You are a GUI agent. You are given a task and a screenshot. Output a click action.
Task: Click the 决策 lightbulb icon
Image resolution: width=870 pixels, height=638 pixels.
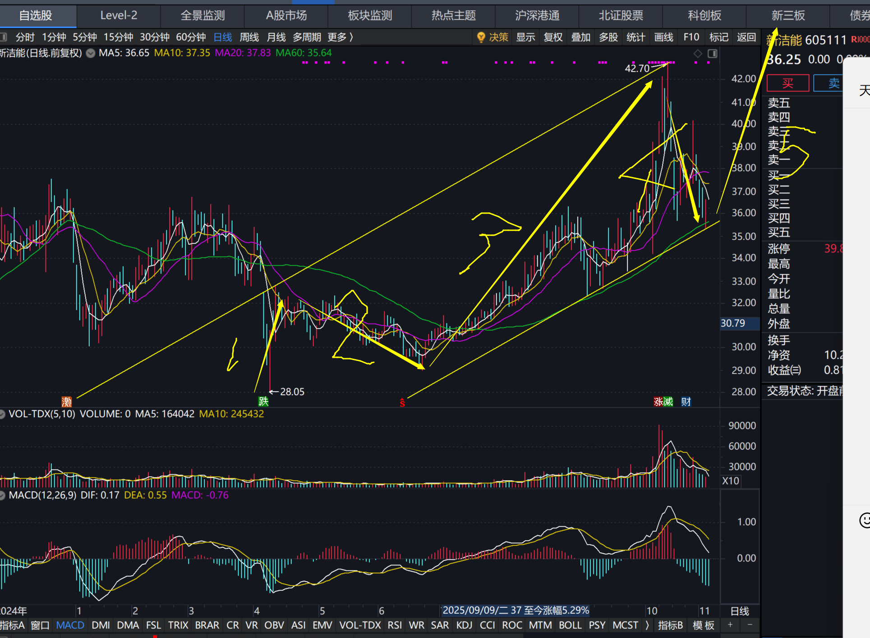481,37
